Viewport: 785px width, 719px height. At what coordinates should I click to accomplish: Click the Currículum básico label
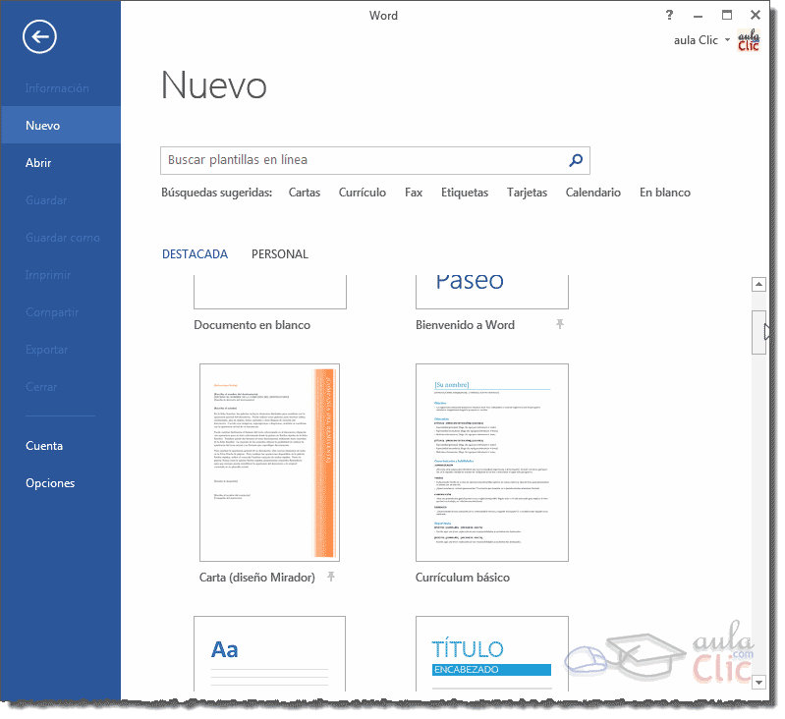click(x=463, y=578)
